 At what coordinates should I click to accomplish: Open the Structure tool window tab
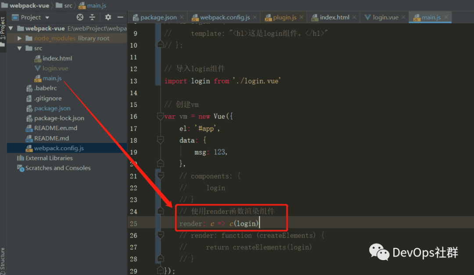(x=3, y=261)
